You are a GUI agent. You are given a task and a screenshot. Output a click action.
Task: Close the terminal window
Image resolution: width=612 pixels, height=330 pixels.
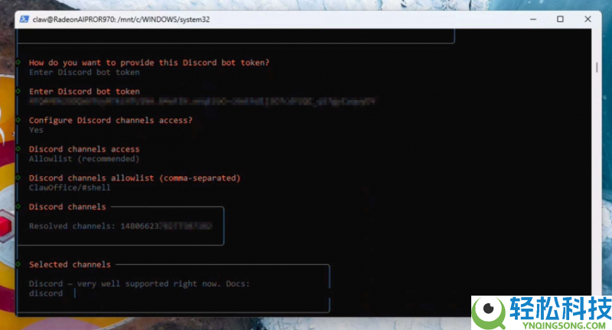point(588,19)
